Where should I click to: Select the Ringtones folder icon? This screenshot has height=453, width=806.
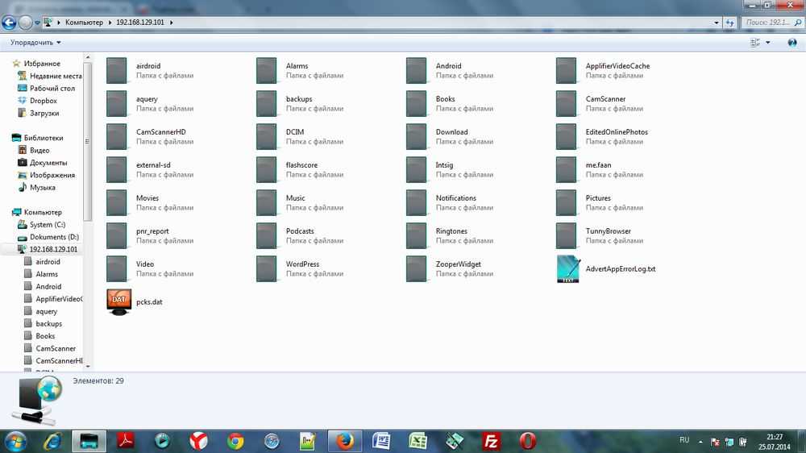click(417, 235)
